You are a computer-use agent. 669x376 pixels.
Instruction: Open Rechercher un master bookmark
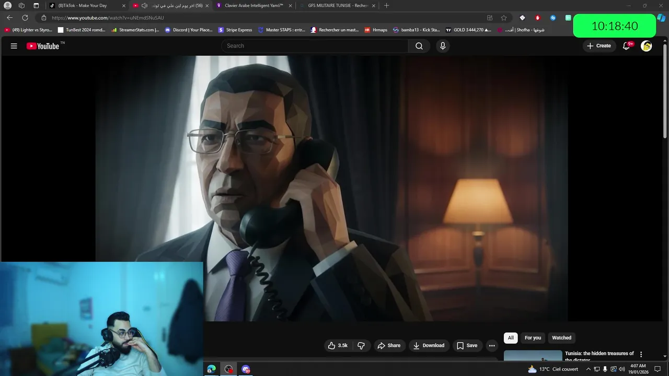point(334,30)
